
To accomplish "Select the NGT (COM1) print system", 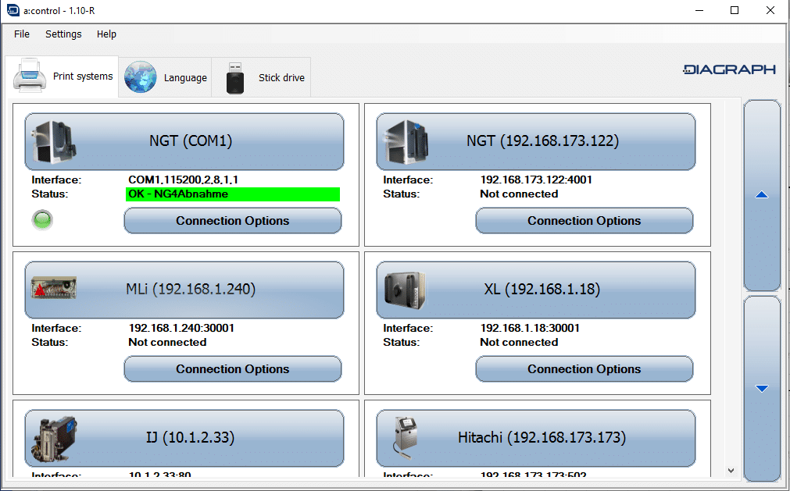I will point(184,141).
